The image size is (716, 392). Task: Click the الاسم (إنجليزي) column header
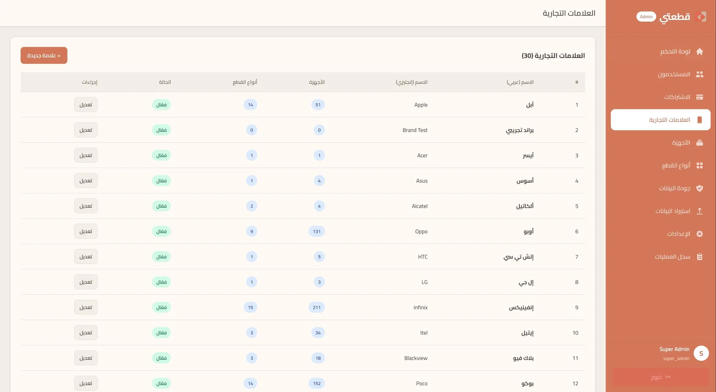click(x=412, y=82)
